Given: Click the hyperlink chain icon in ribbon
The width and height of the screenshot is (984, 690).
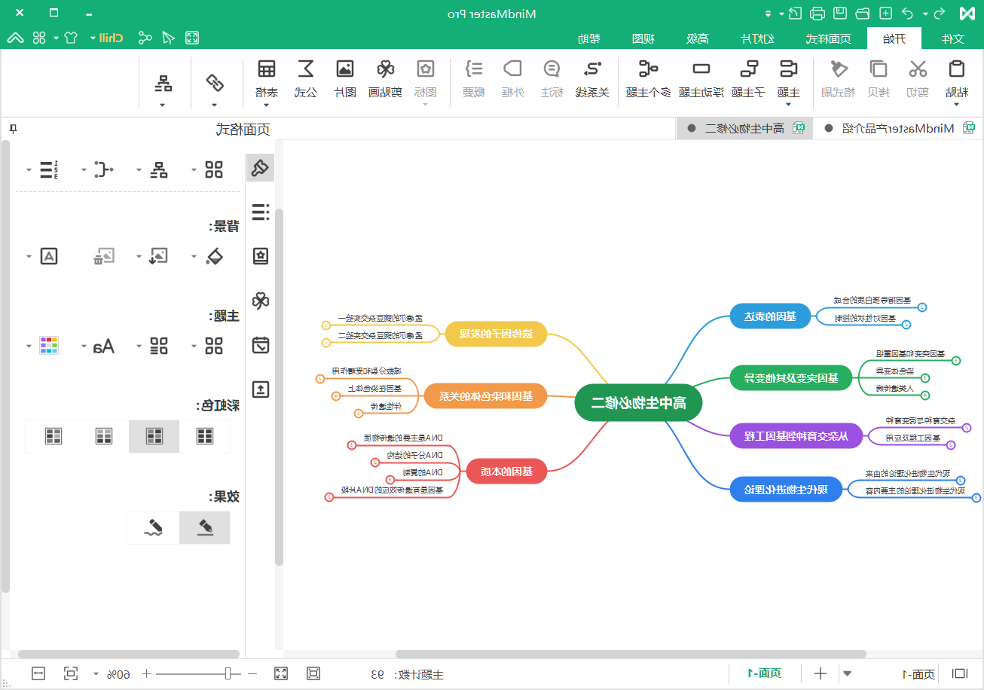Looking at the screenshot, I should 215,81.
